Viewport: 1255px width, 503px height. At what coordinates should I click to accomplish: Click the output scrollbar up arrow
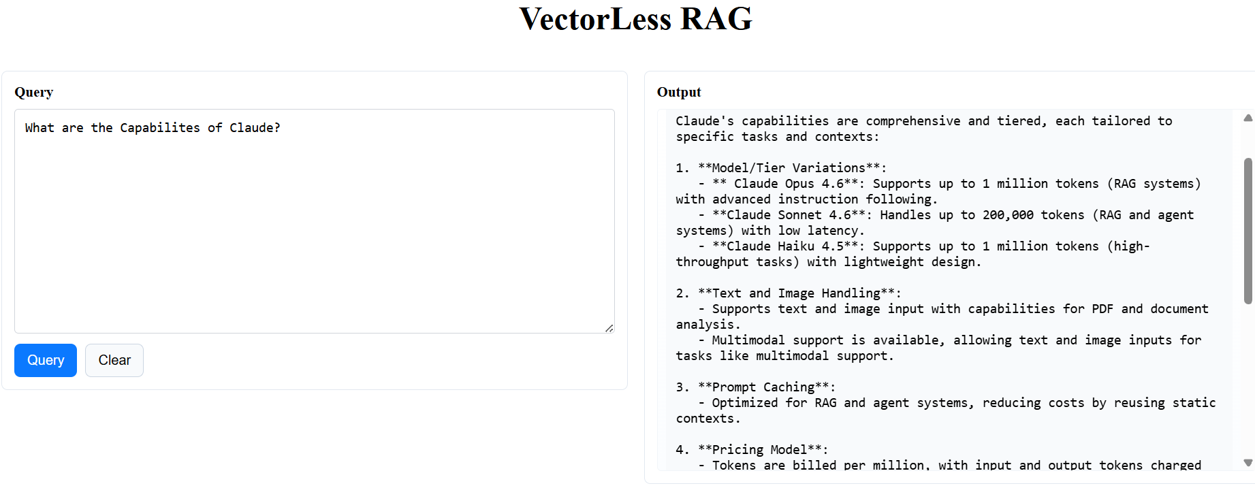click(x=1248, y=118)
